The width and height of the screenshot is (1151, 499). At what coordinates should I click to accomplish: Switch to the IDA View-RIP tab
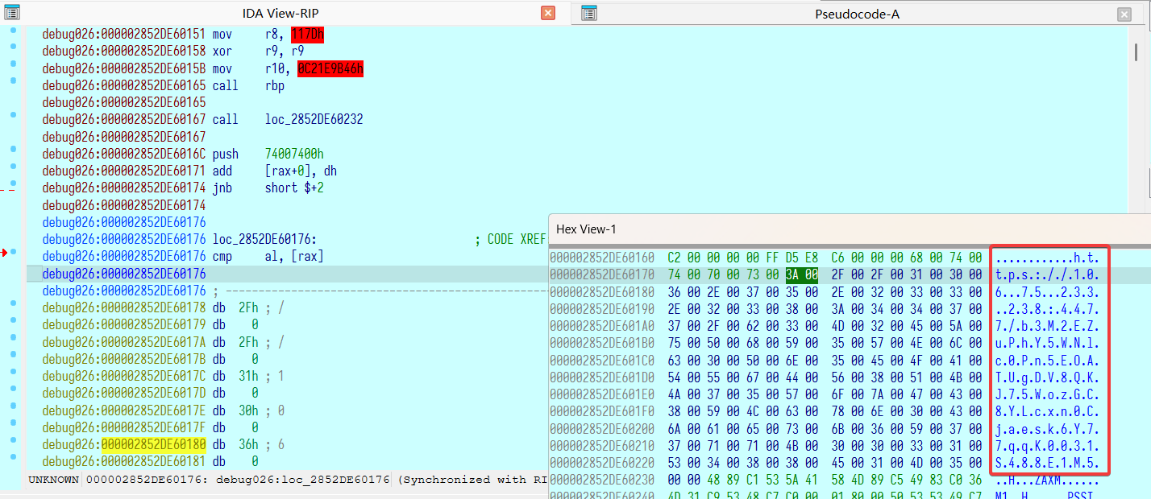pyautogui.click(x=274, y=14)
